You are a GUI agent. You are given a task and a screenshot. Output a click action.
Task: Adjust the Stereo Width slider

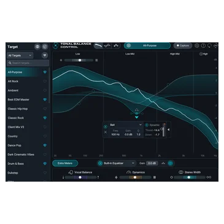point(190,177)
